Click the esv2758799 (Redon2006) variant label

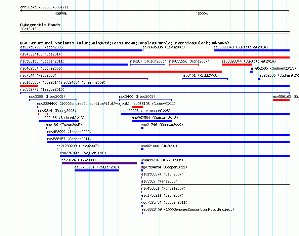pos(42,47)
